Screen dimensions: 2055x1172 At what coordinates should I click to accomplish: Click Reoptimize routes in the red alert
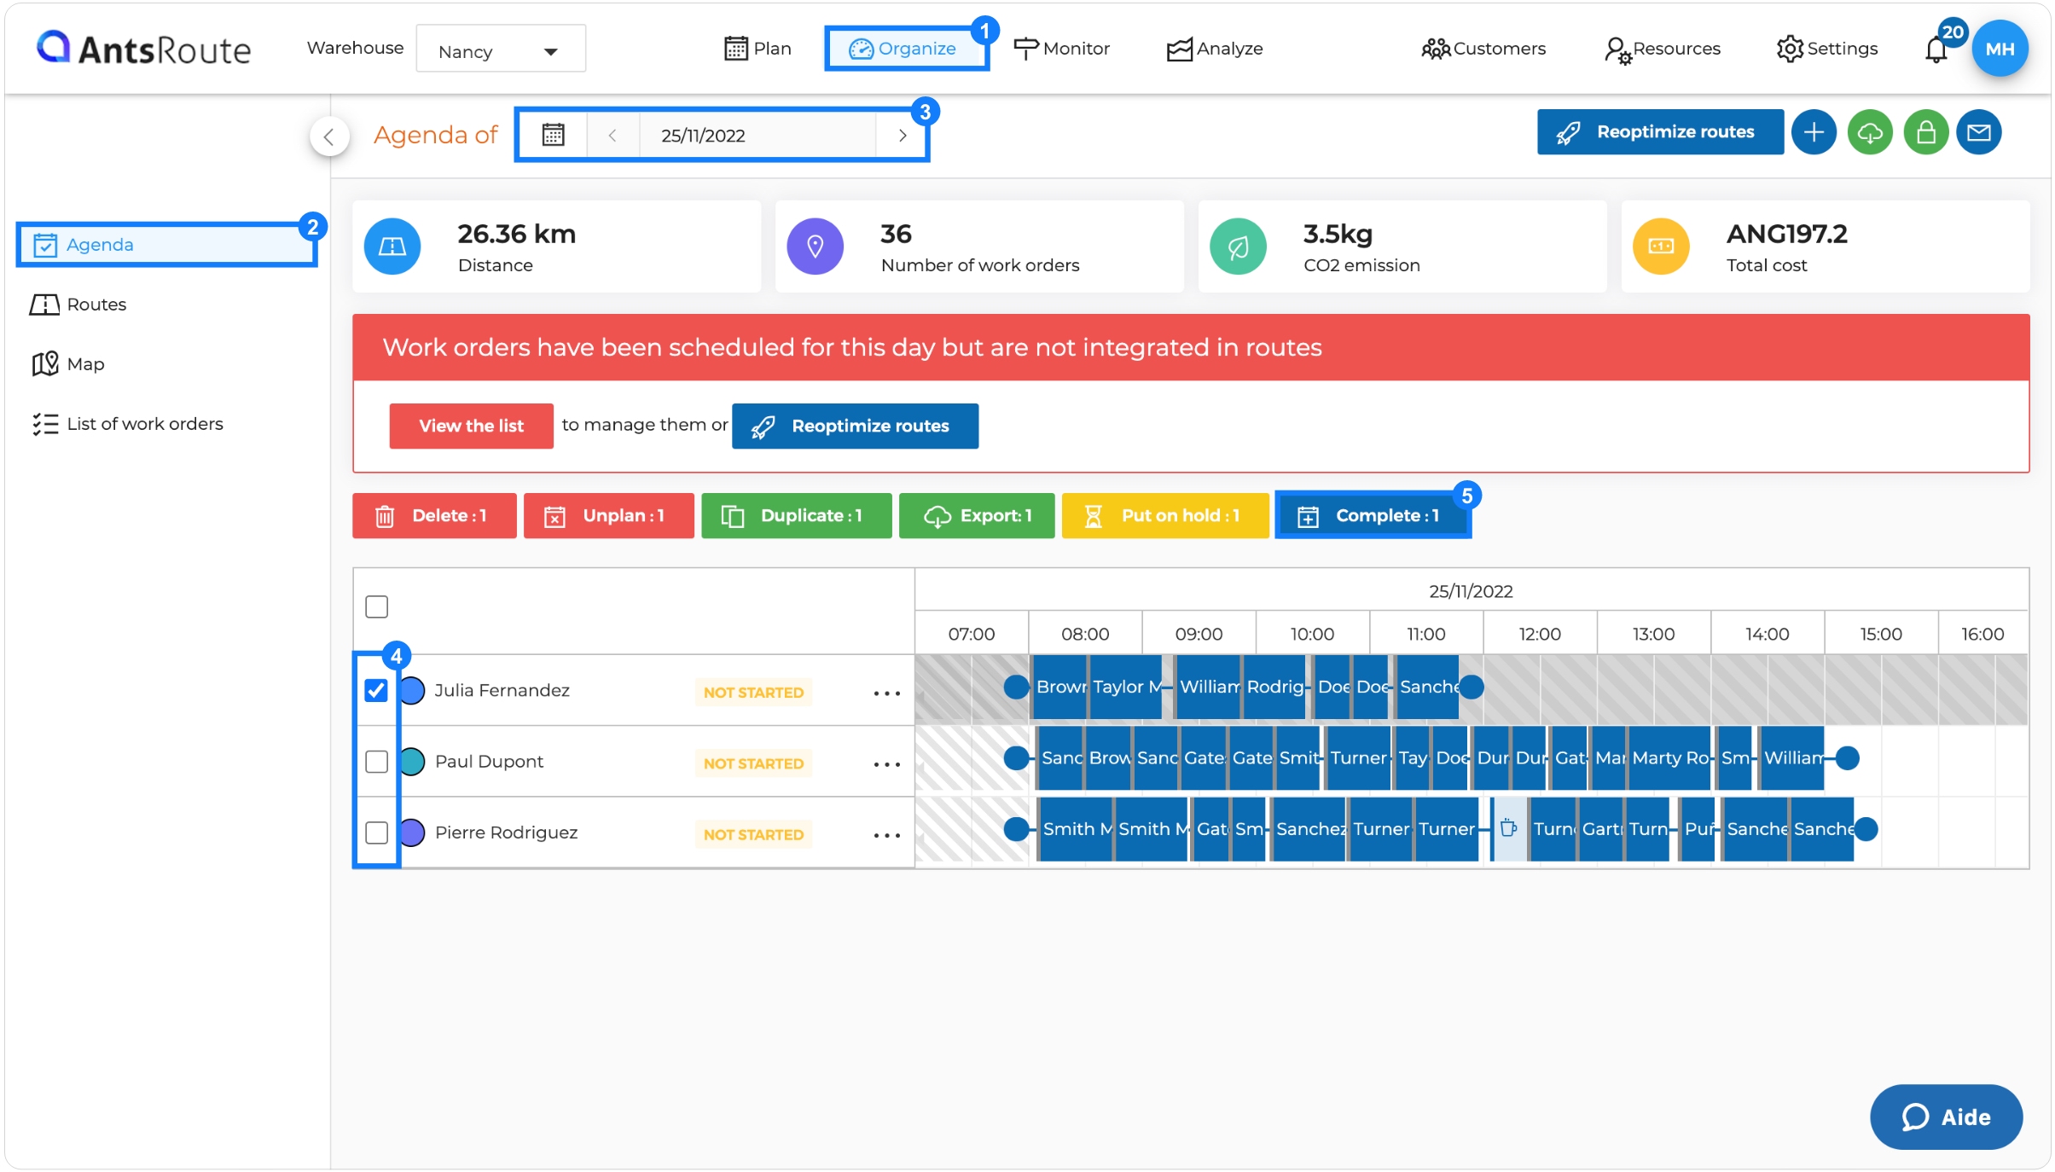(x=855, y=426)
